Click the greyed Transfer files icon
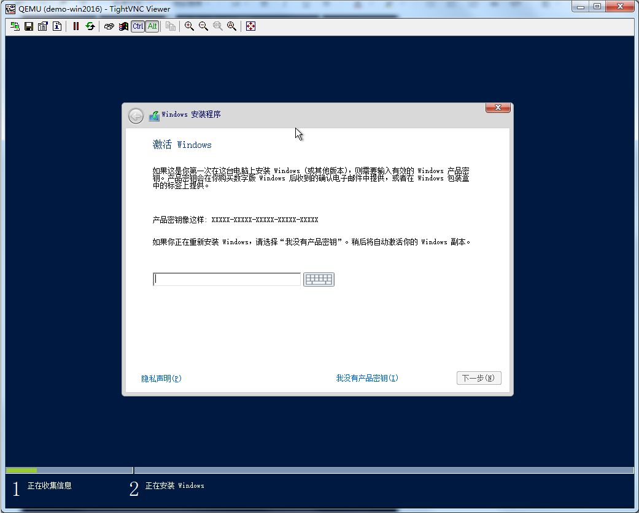The height and width of the screenshot is (513, 639). coord(171,26)
